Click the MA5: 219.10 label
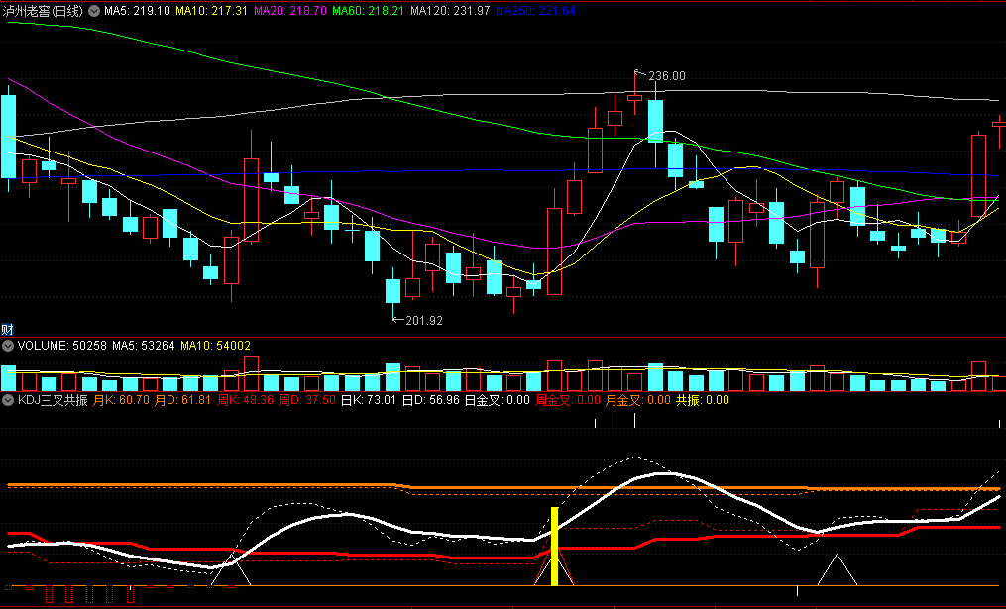This screenshot has width=1006, height=609. [137, 11]
